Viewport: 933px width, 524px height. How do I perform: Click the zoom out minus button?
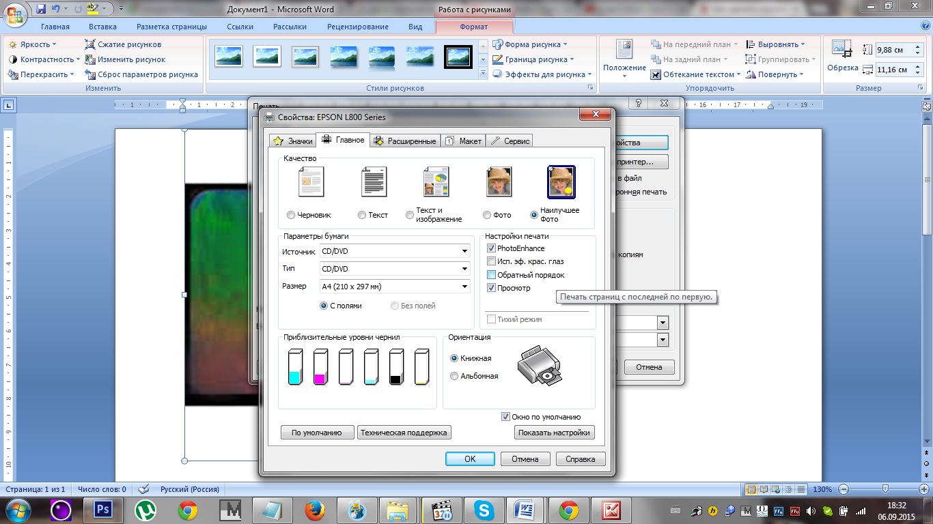coord(845,489)
